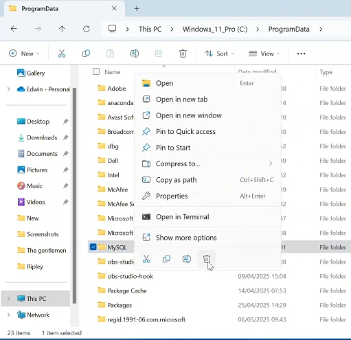Image resolution: width=351 pixels, height=340 pixels.
Task: Rename MySQL via context menu rename icon
Action: tap(186, 259)
